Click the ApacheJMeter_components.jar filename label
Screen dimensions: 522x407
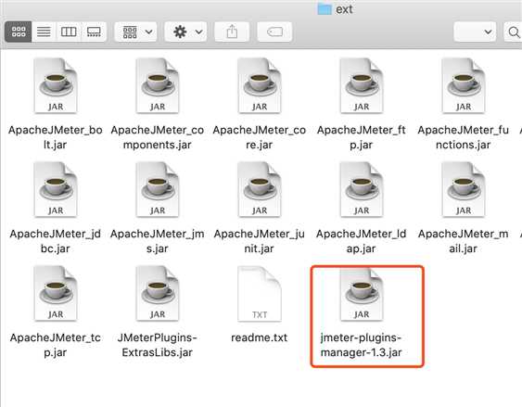pyautogui.click(x=158, y=137)
